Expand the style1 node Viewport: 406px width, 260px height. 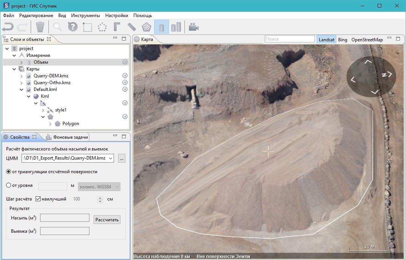point(43,110)
